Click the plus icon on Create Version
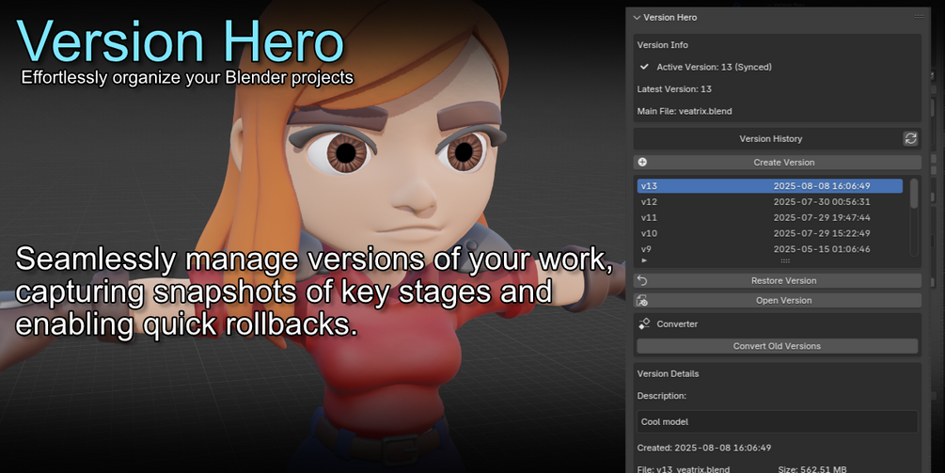This screenshot has width=945, height=473. (x=642, y=162)
